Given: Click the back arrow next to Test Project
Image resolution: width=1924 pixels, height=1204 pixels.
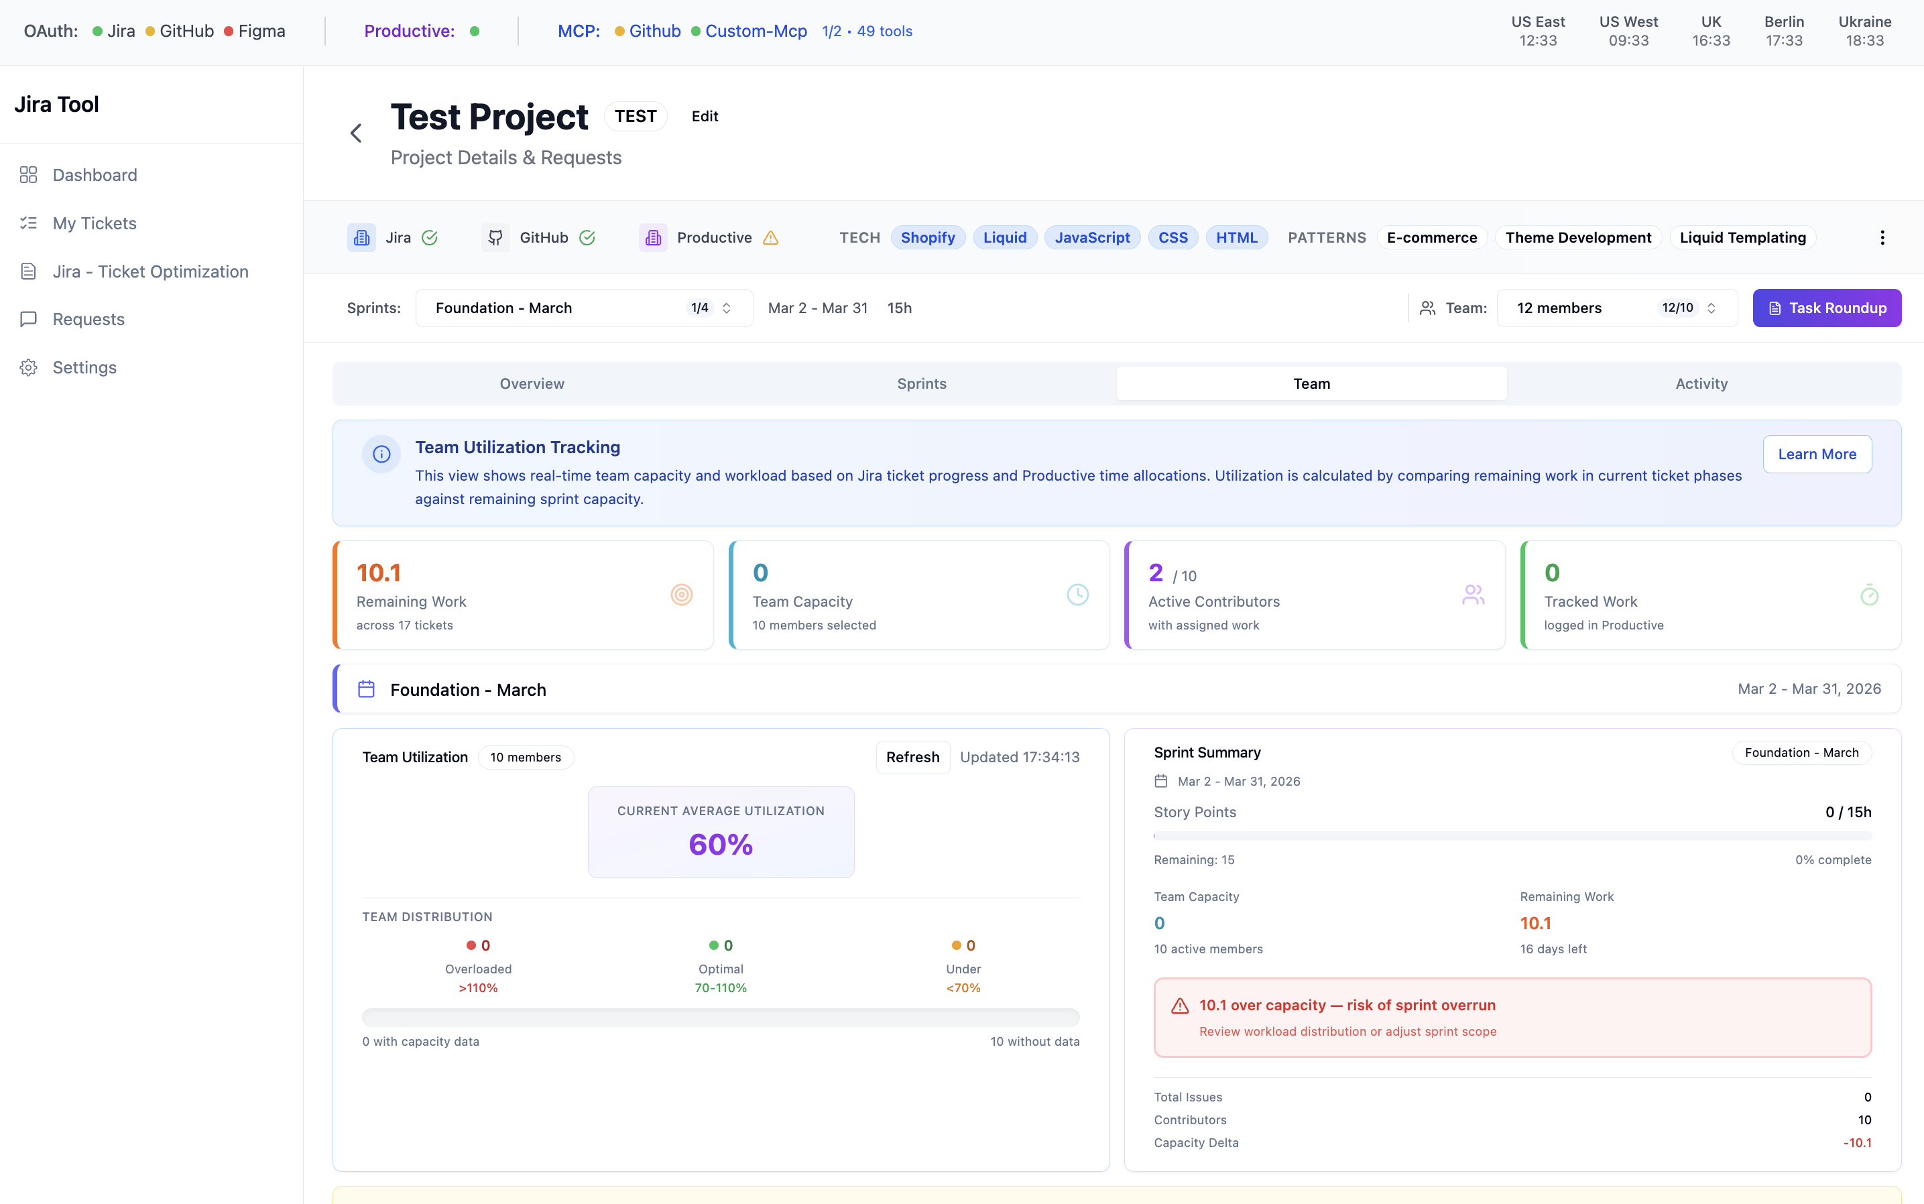Looking at the screenshot, I should click(x=356, y=133).
